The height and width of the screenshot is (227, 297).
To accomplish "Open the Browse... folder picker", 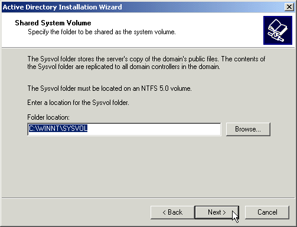I will 248,129.
